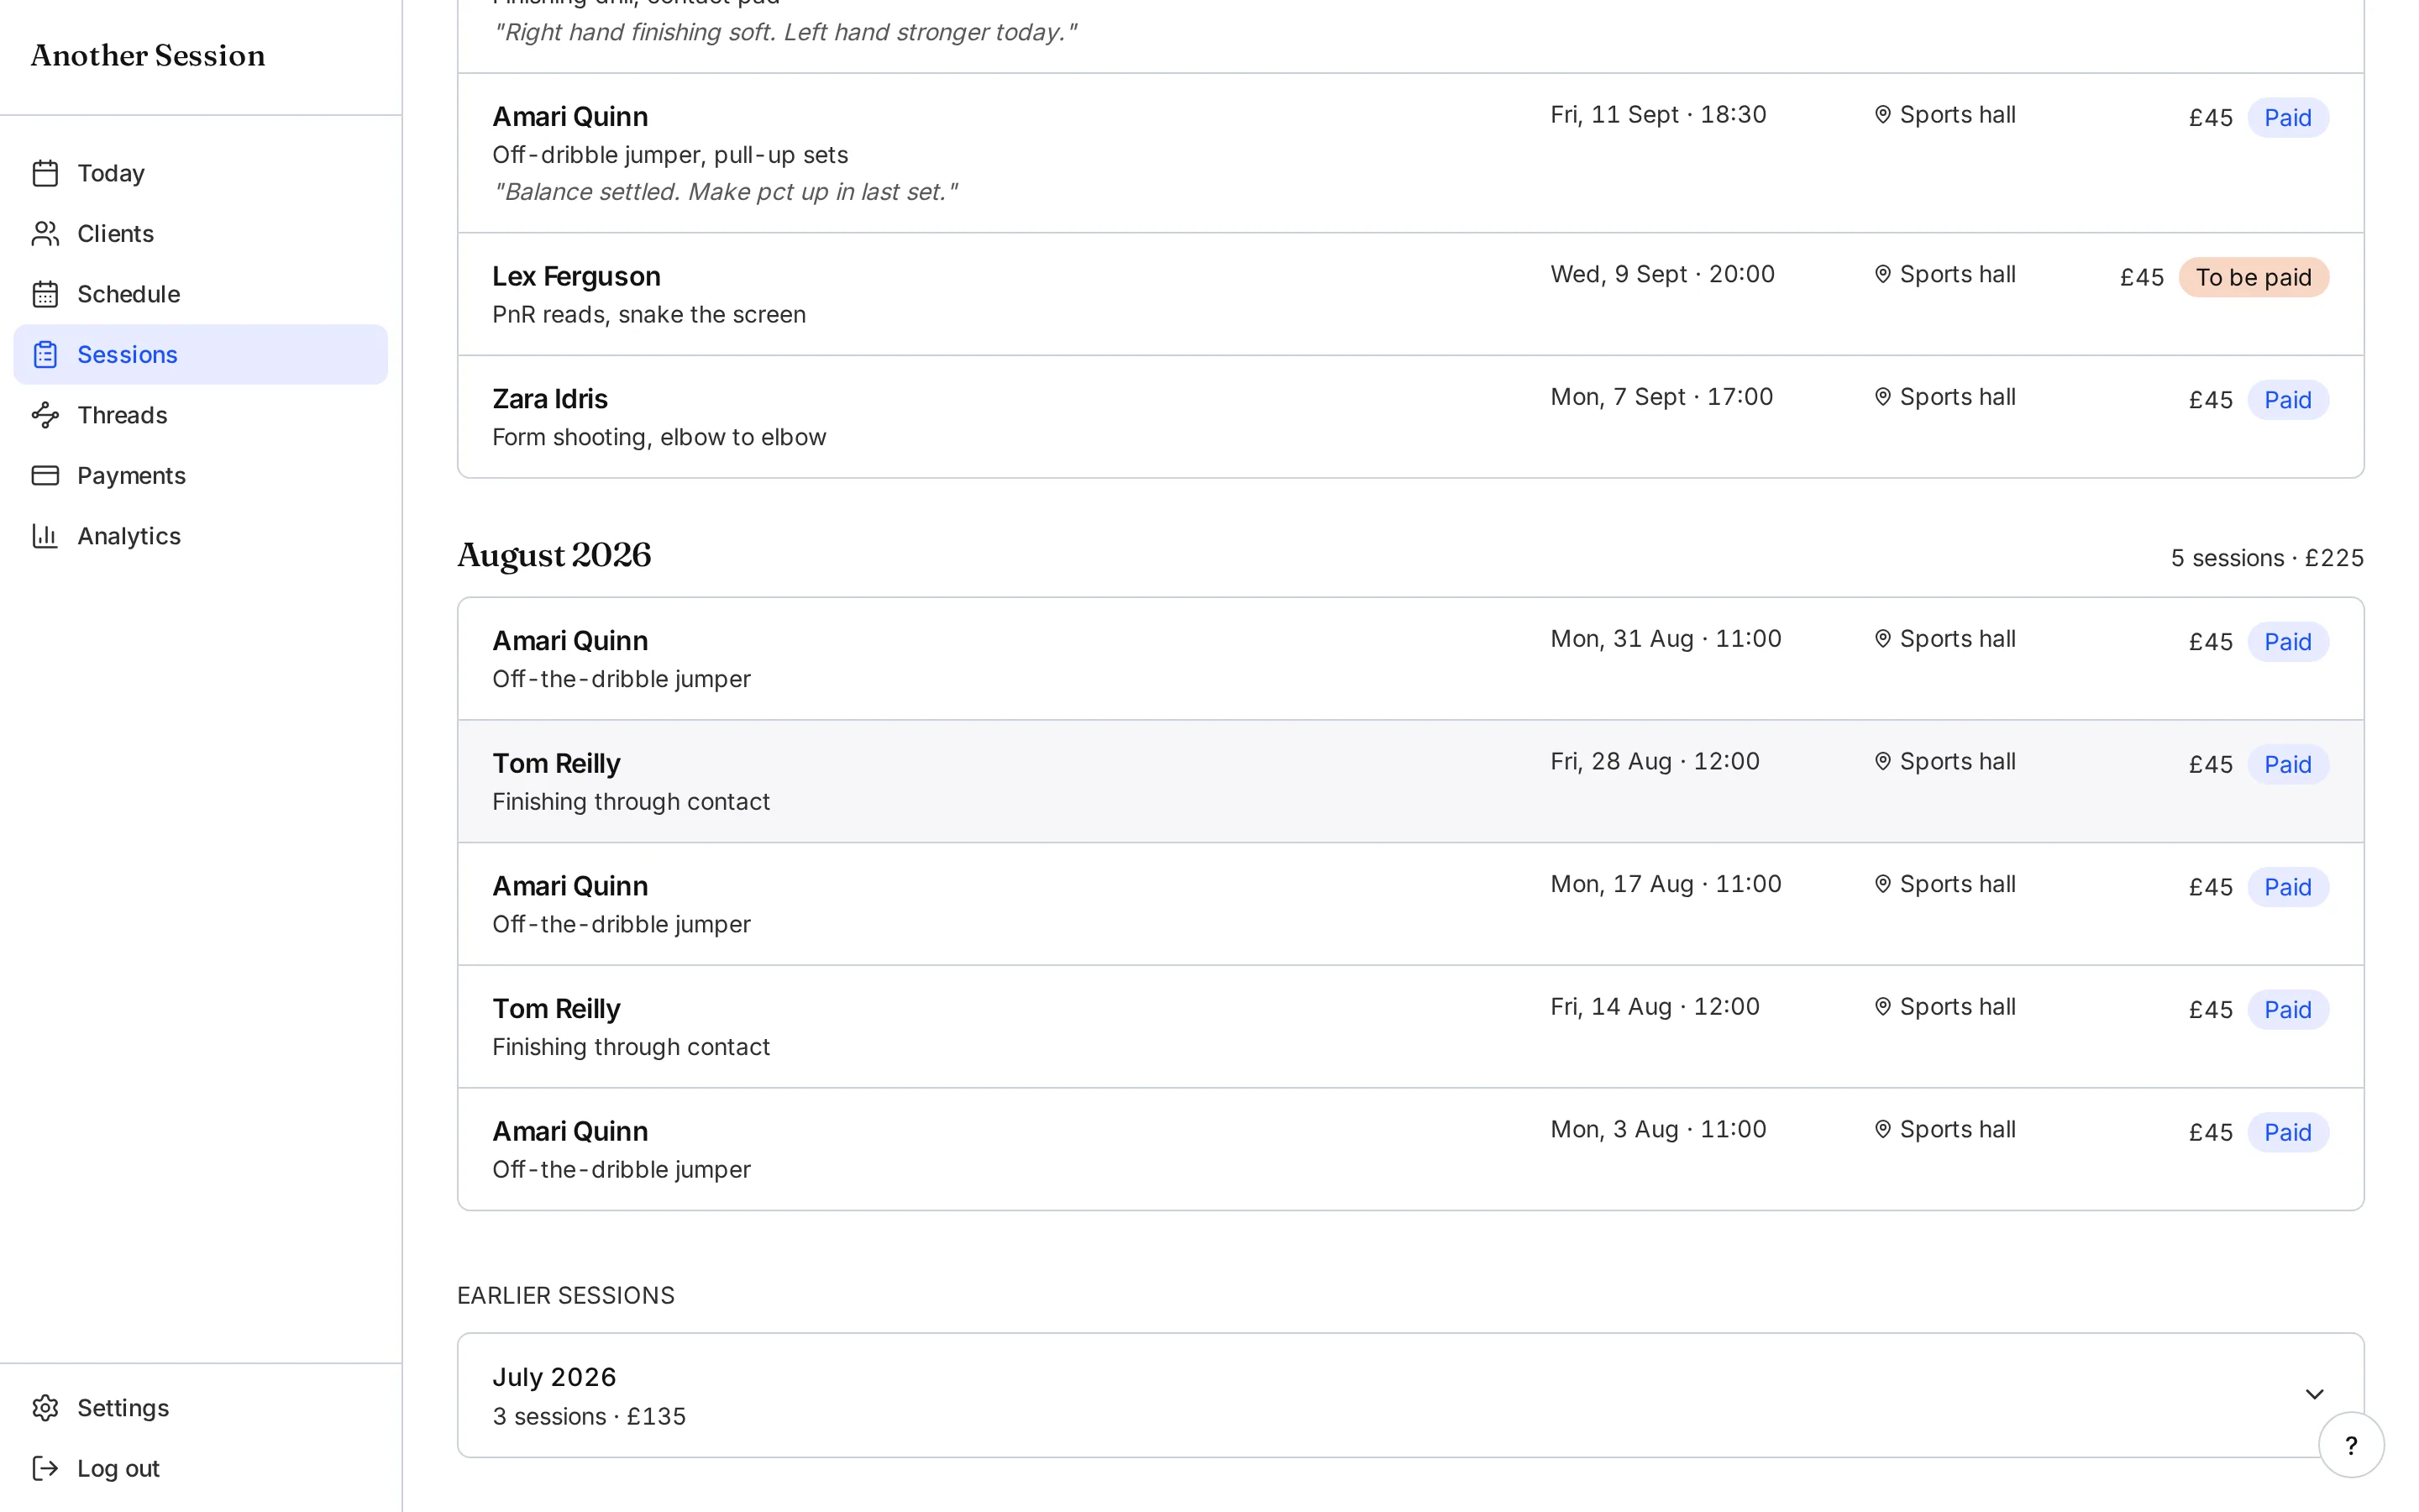2419x1512 pixels.
Task: Click 'Balance settled. Make pct up' note
Action: point(725,192)
